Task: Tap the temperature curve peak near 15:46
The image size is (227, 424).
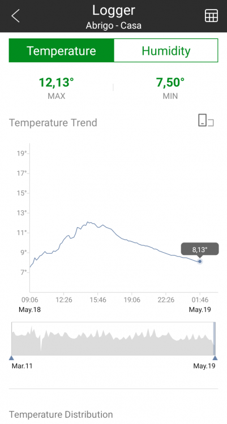Action: coord(88,222)
